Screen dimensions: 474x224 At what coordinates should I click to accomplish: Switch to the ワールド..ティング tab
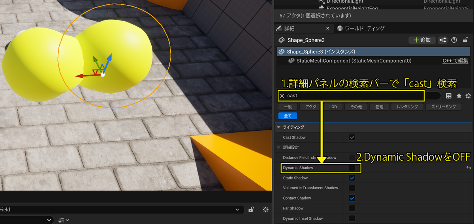[x=360, y=28]
